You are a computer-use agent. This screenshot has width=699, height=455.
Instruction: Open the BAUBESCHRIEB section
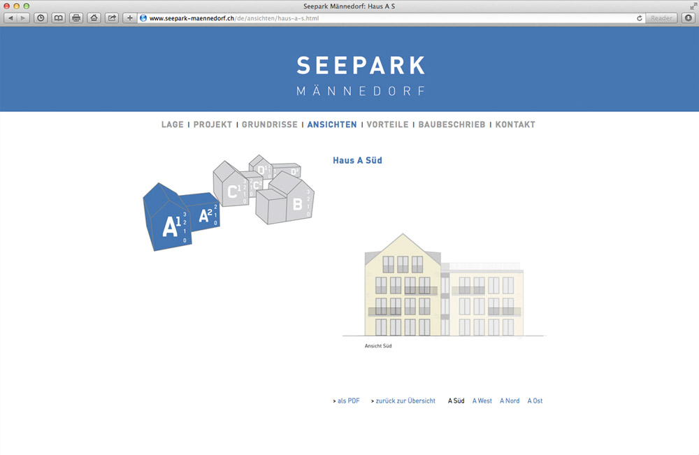tap(452, 124)
